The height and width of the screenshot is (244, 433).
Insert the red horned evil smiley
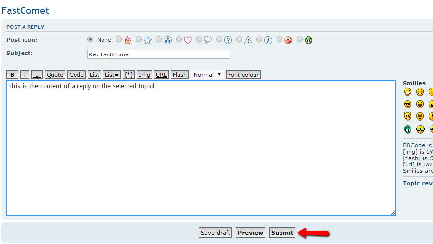(x=408, y=117)
